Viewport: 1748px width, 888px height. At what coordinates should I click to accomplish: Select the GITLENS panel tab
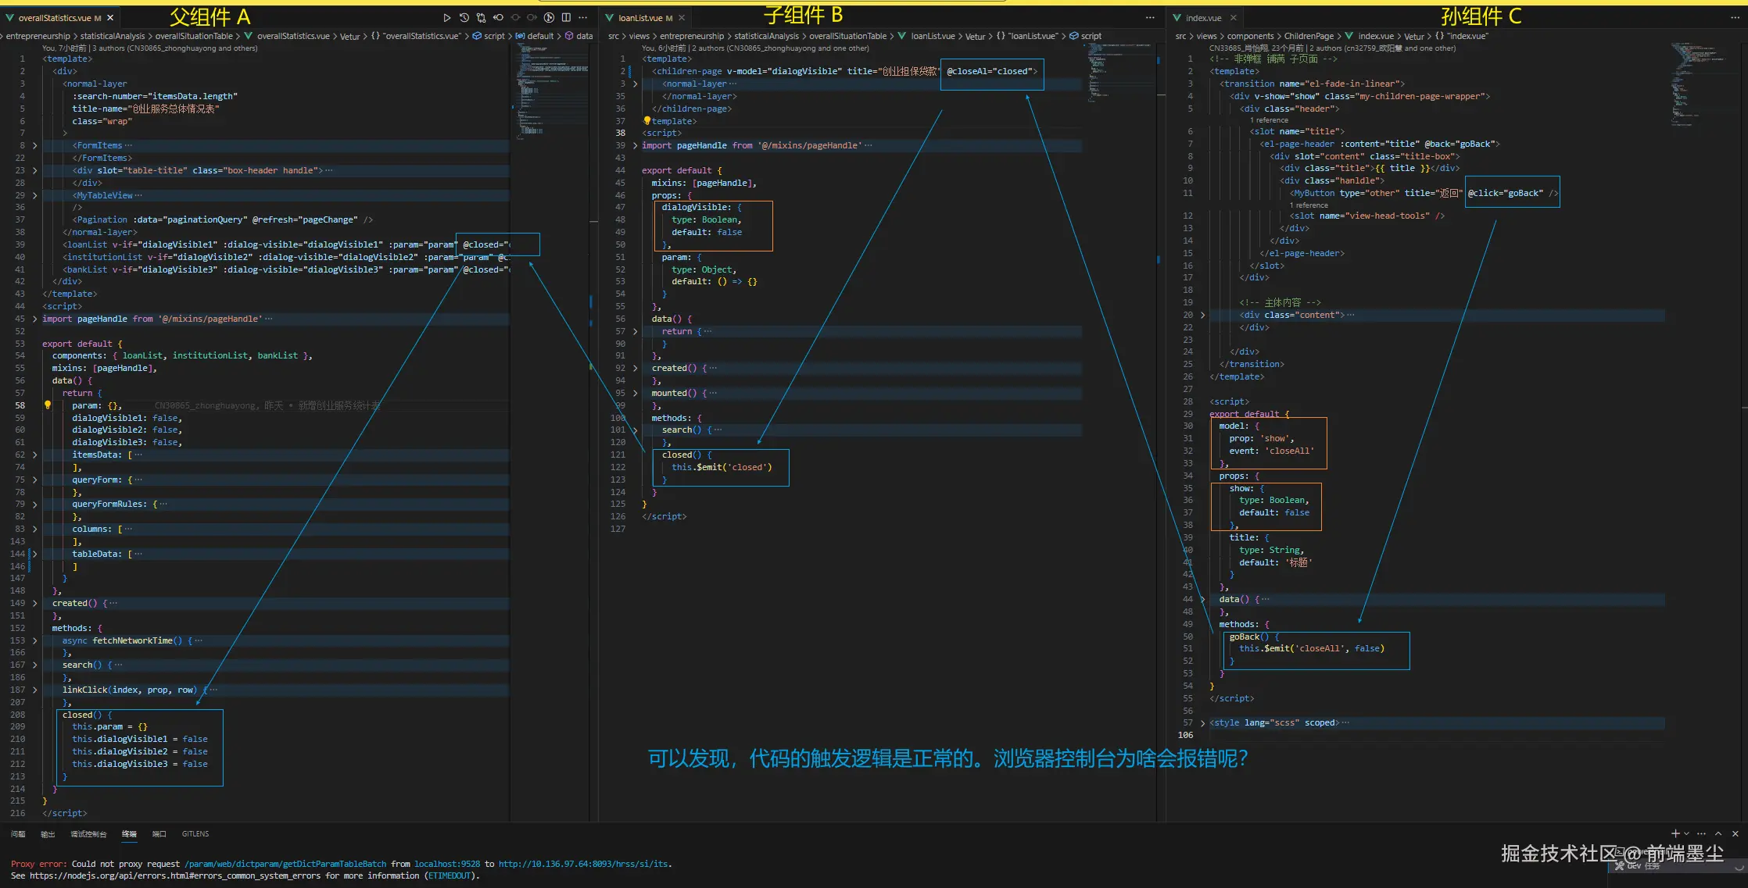195,833
